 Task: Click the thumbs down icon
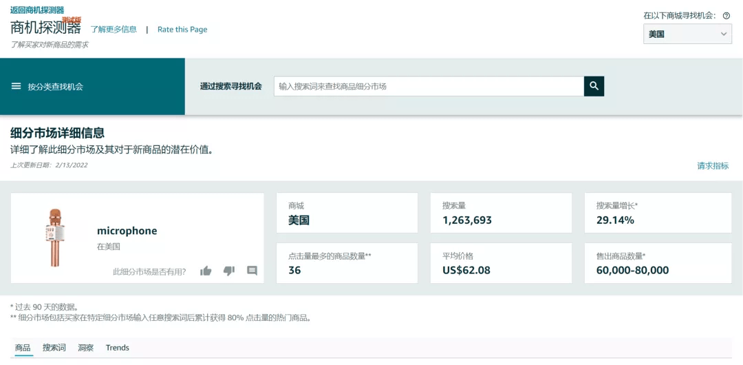pyautogui.click(x=229, y=271)
